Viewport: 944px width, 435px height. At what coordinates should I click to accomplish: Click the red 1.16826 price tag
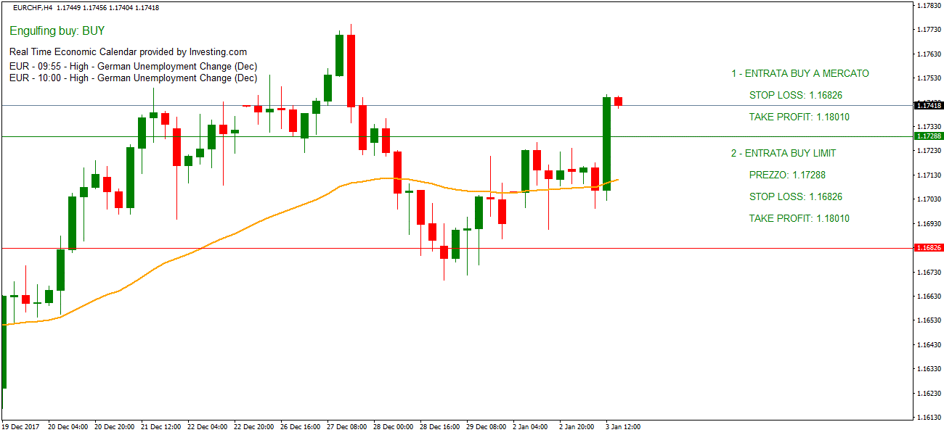(x=928, y=248)
